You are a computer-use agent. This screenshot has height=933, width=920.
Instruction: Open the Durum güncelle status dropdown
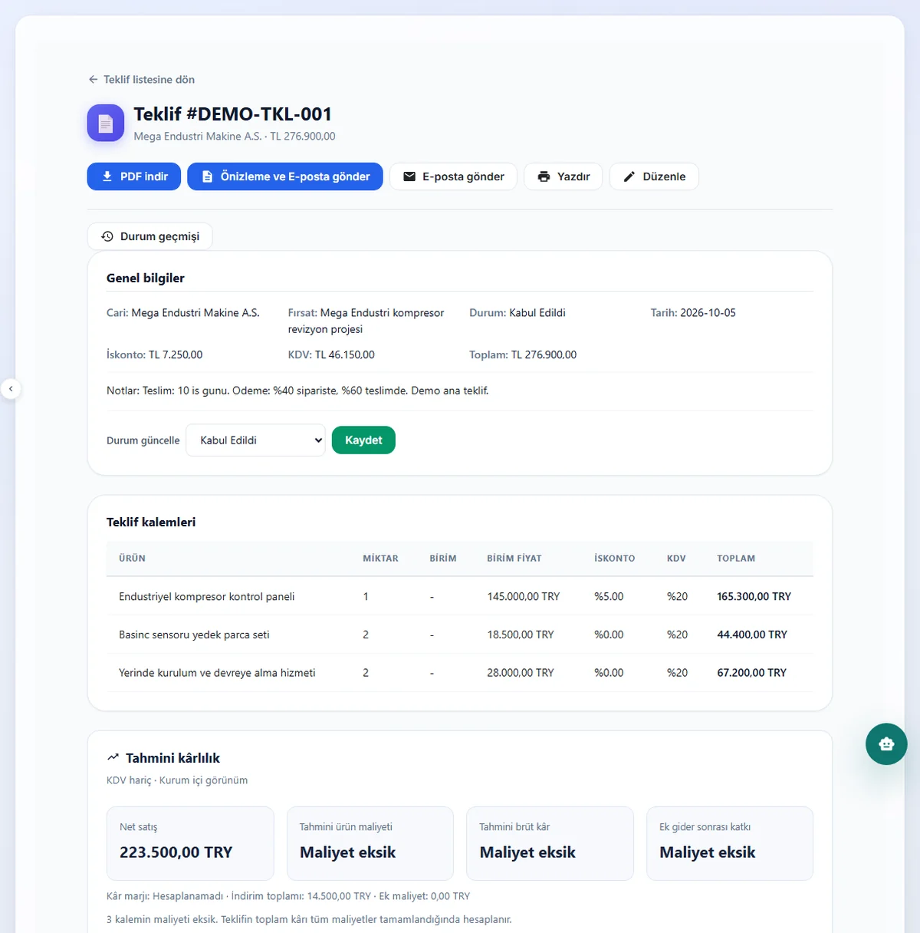point(256,440)
